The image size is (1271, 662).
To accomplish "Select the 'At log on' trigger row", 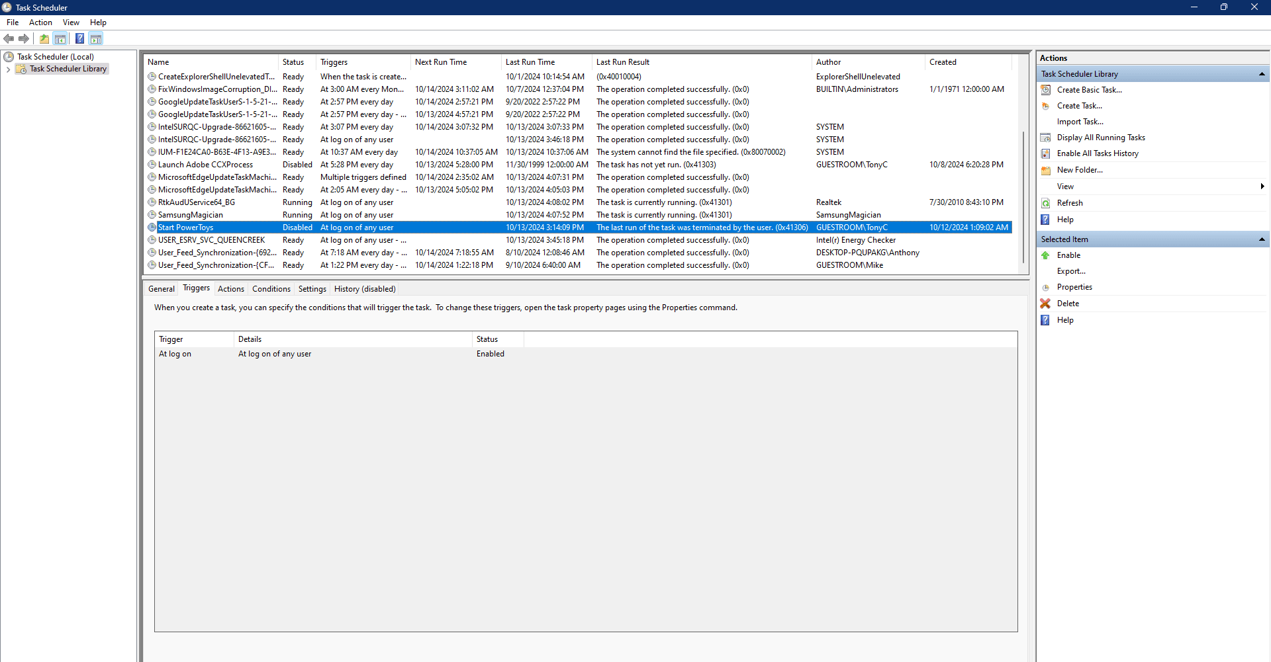I will tap(586, 354).
